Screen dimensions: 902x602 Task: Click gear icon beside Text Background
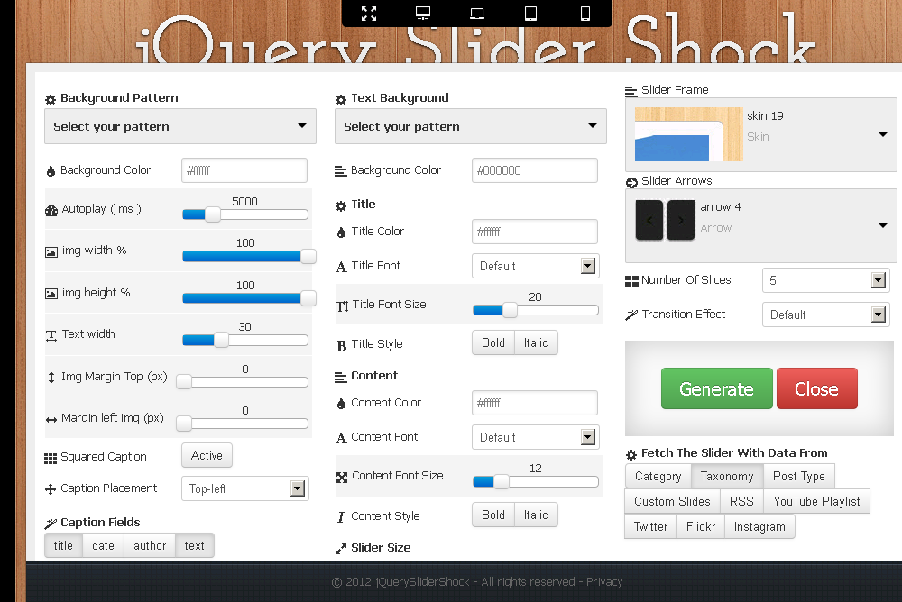pyautogui.click(x=341, y=99)
